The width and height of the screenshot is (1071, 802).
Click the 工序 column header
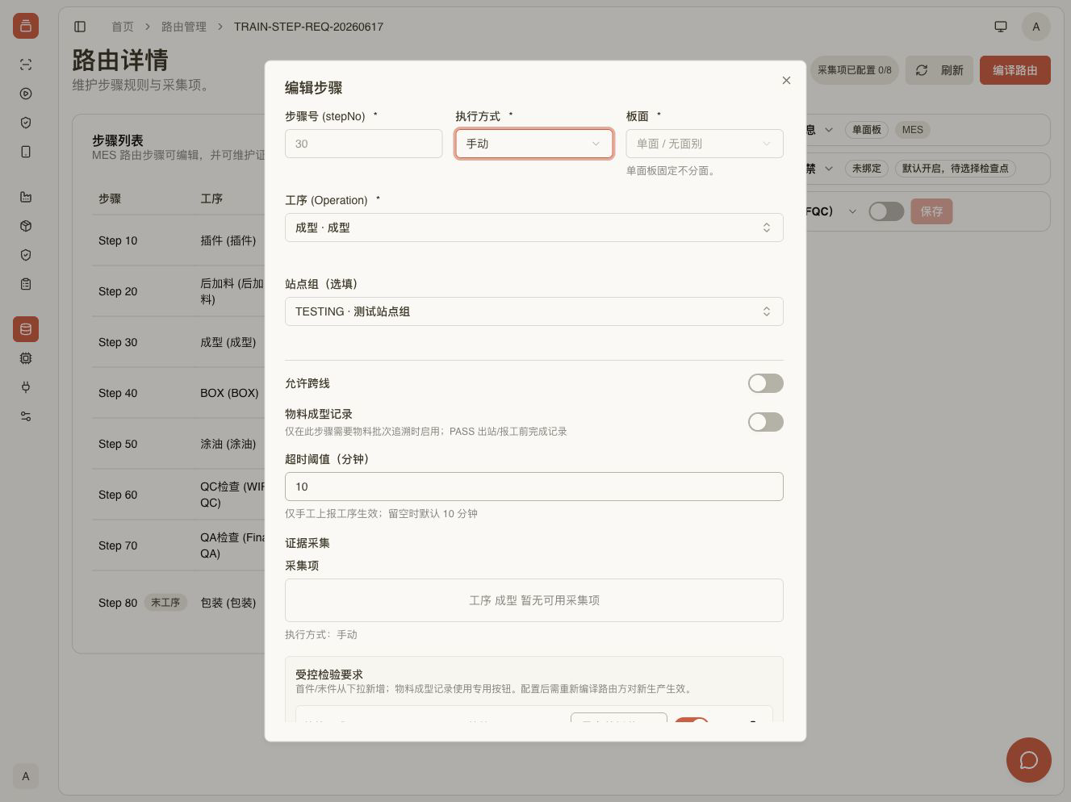tap(211, 198)
